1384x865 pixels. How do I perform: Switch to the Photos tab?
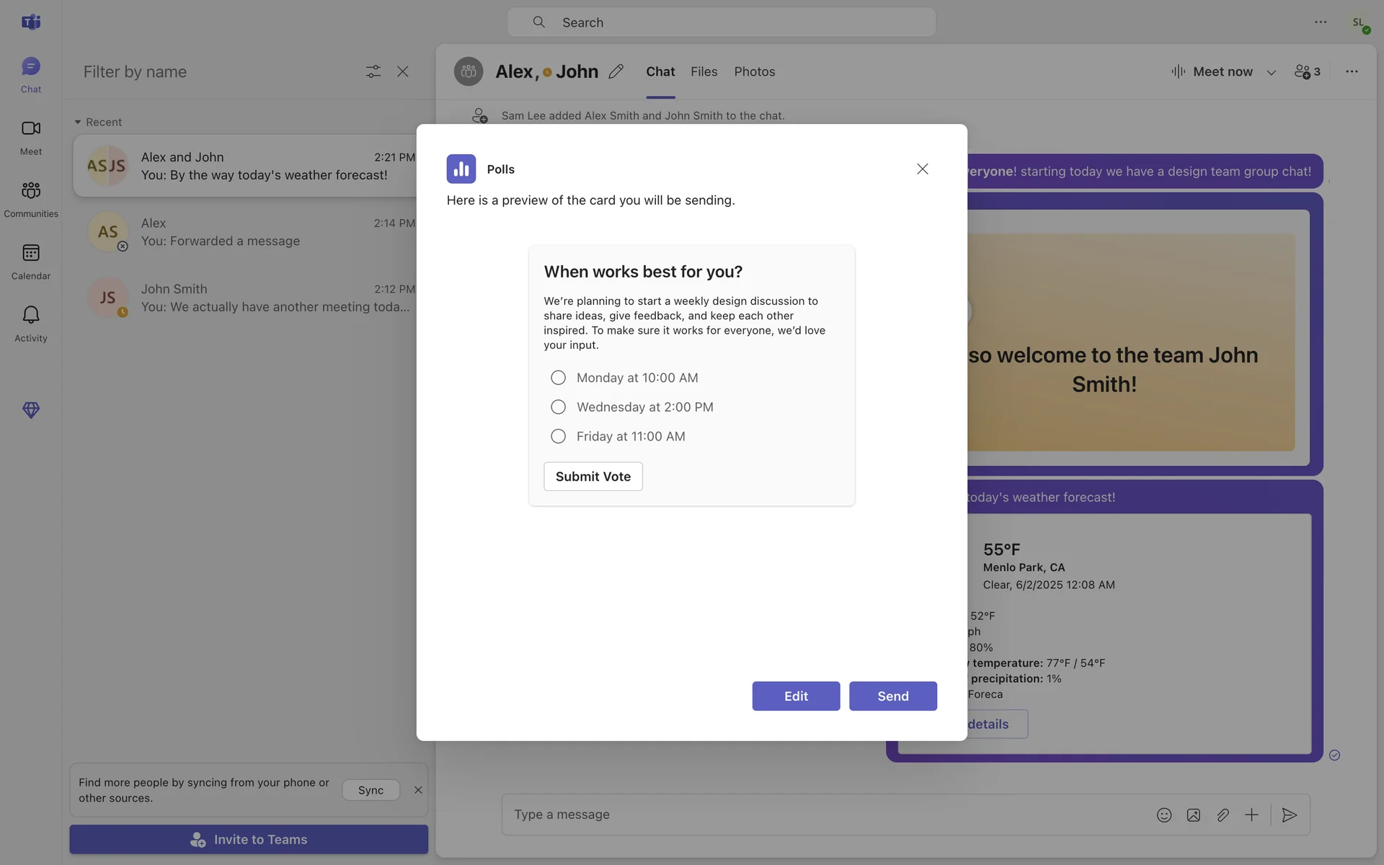point(754,71)
